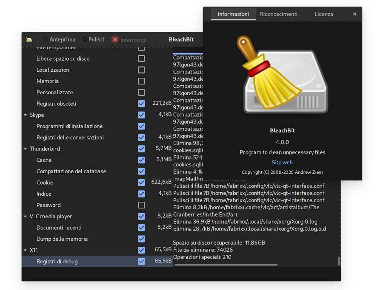Uncheck the Registri di debug checkbox
The image size is (383, 290).
(141, 261)
